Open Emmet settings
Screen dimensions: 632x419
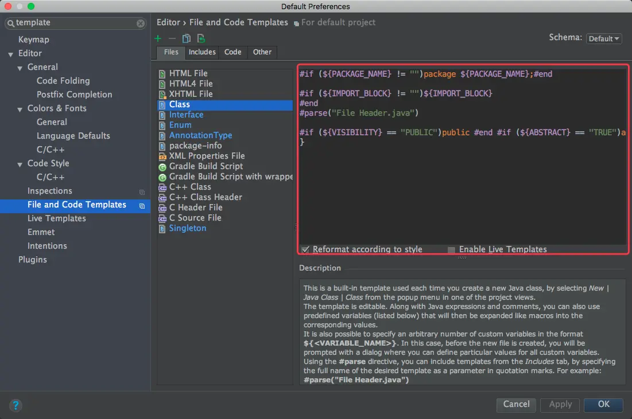41,232
